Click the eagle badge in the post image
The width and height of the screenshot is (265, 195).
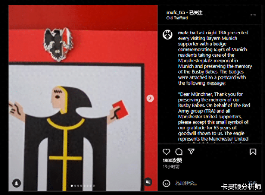(58, 44)
